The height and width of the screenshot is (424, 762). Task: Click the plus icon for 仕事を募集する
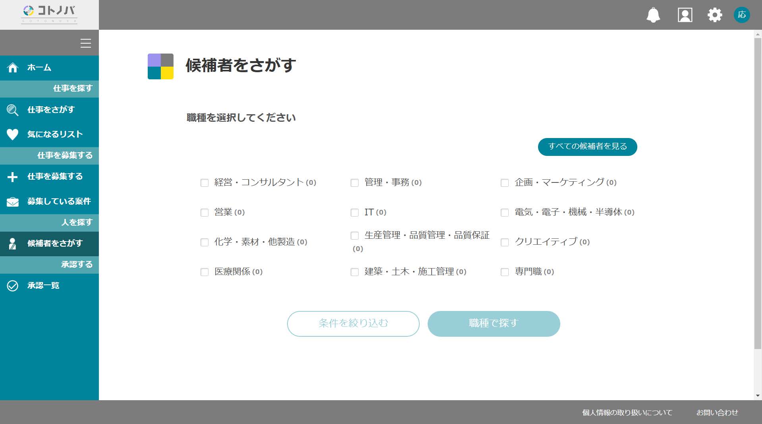pyautogui.click(x=13, y=177)
